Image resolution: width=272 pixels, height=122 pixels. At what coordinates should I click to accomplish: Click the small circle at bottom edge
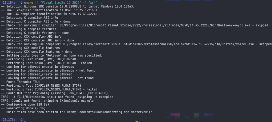(x=137, y=121)
